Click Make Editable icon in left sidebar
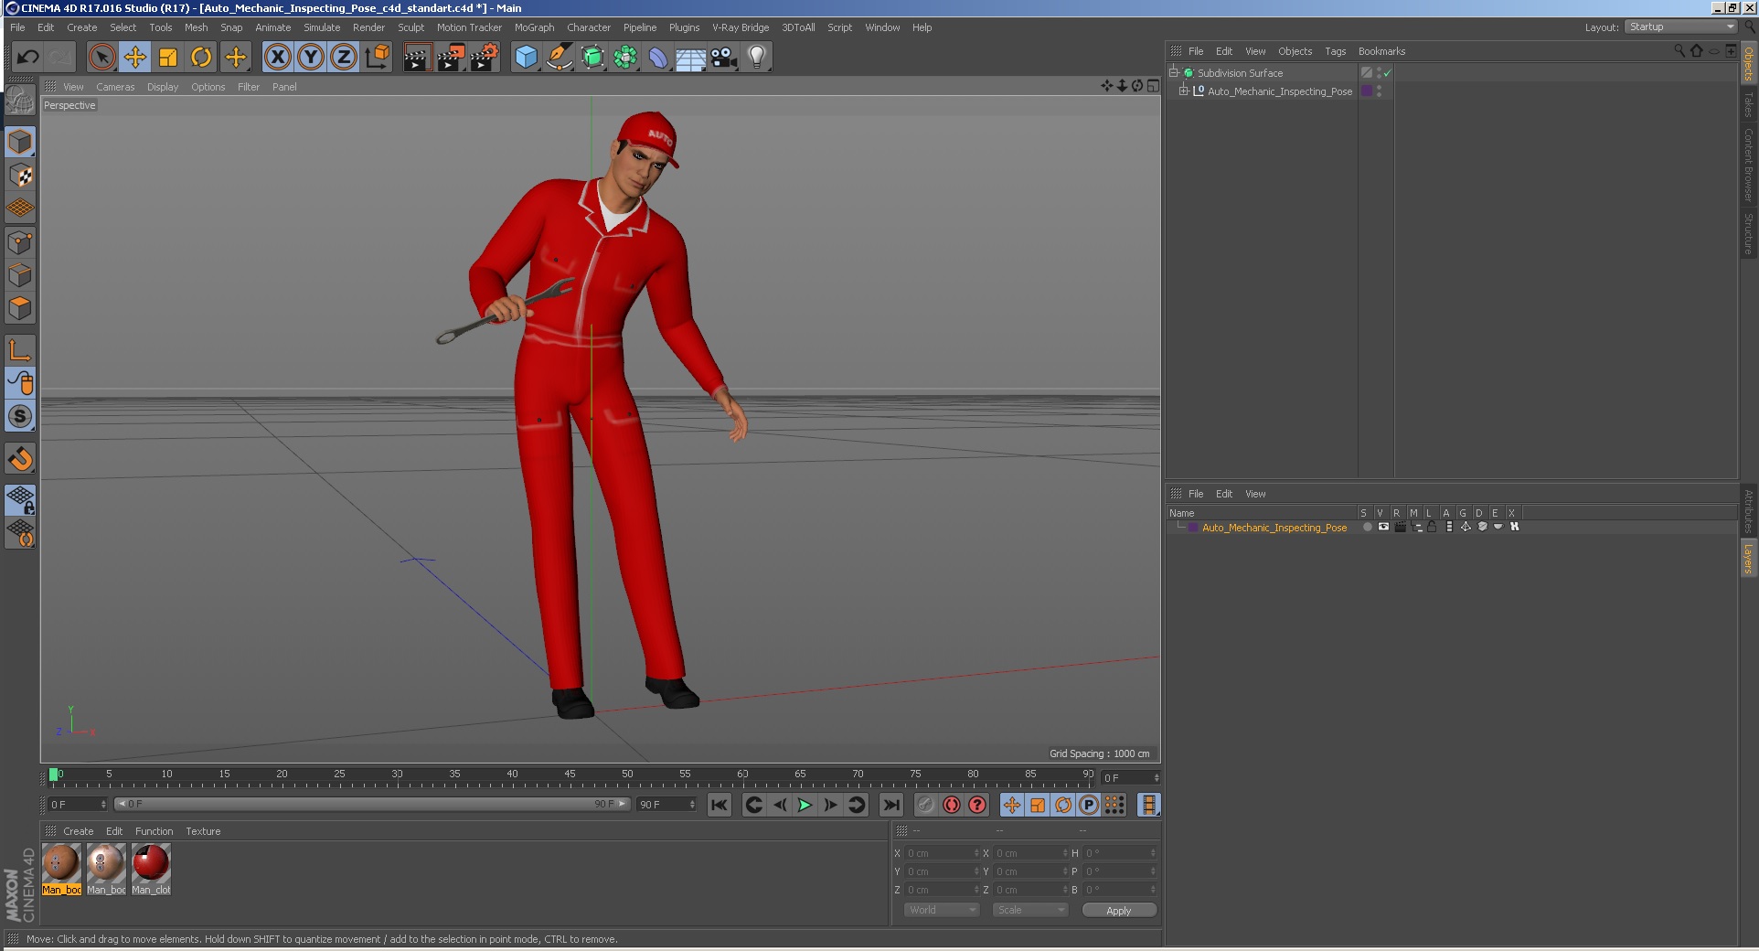Viewport: 1759px width, 951px height. 20,101
